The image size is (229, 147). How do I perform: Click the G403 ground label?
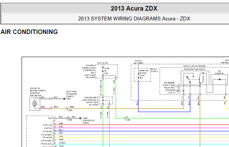(85, 118)
